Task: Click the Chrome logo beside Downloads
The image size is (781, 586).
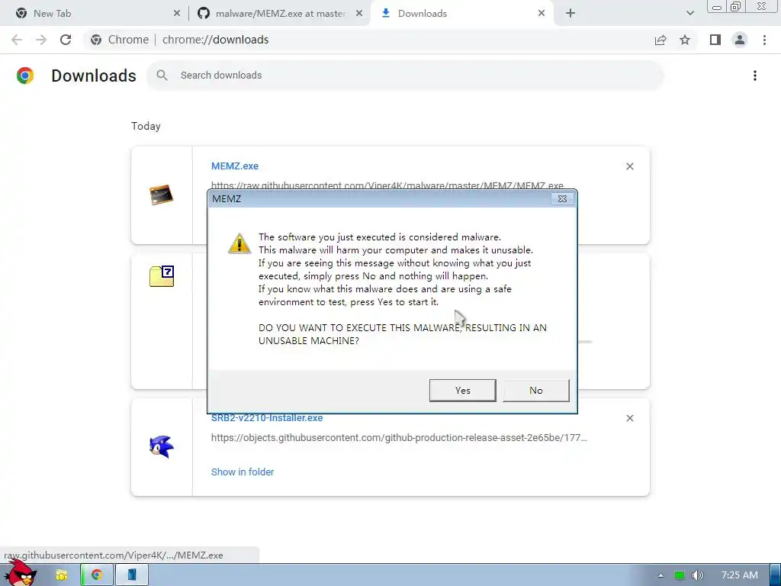Action: [25, 76]
